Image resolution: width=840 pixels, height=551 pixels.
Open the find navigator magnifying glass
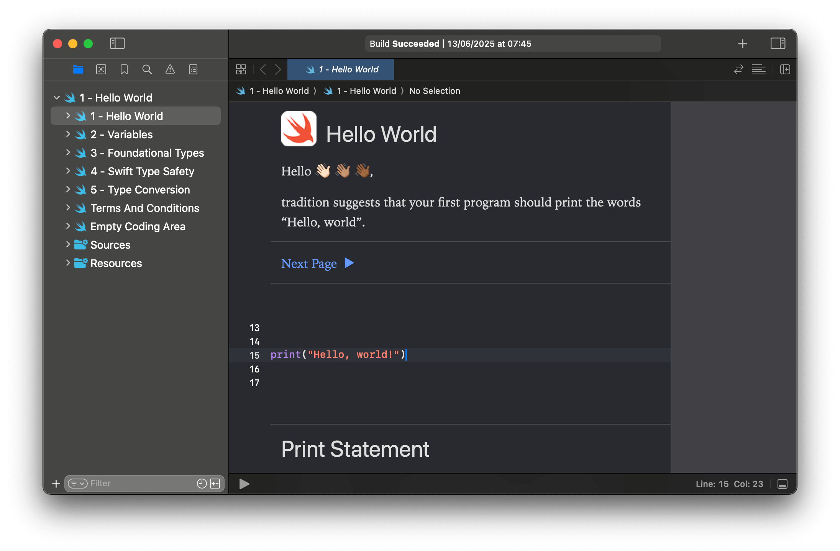click(x=147, y=69)
